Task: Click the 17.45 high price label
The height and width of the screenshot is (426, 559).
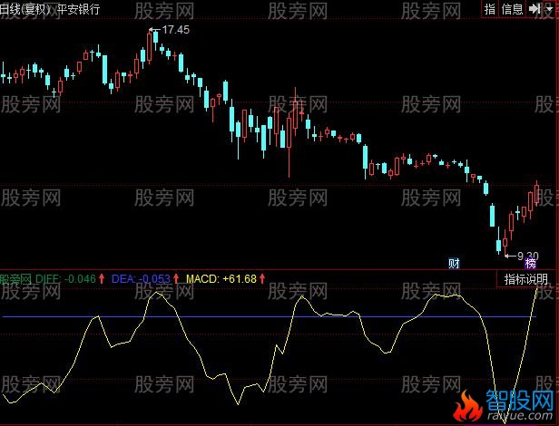Action: coord(176,30)
